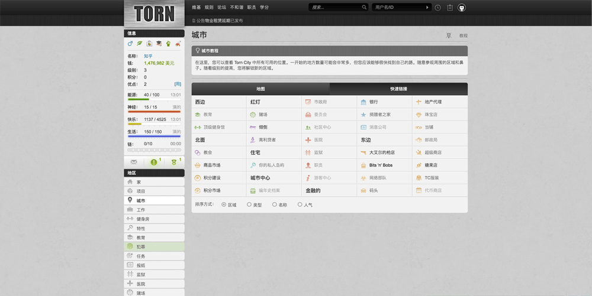Open the mail envelope icon
The width and height of the screenshot is (592, 296).
coord(134,162)
